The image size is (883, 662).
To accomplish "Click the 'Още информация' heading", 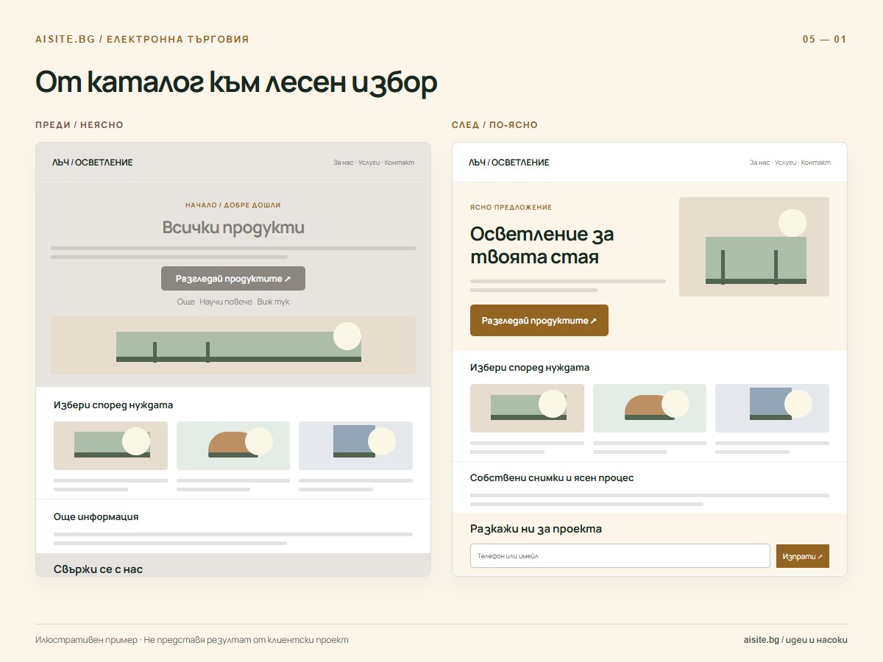I will coord(96,517).
